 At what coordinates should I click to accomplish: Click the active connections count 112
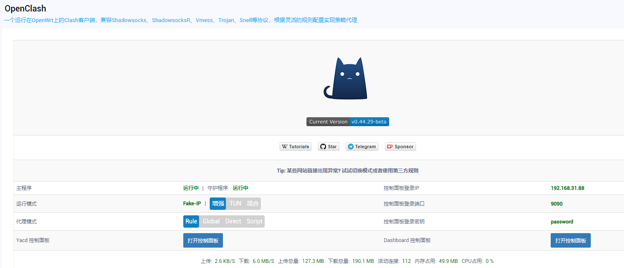click(x=407, y=261)
